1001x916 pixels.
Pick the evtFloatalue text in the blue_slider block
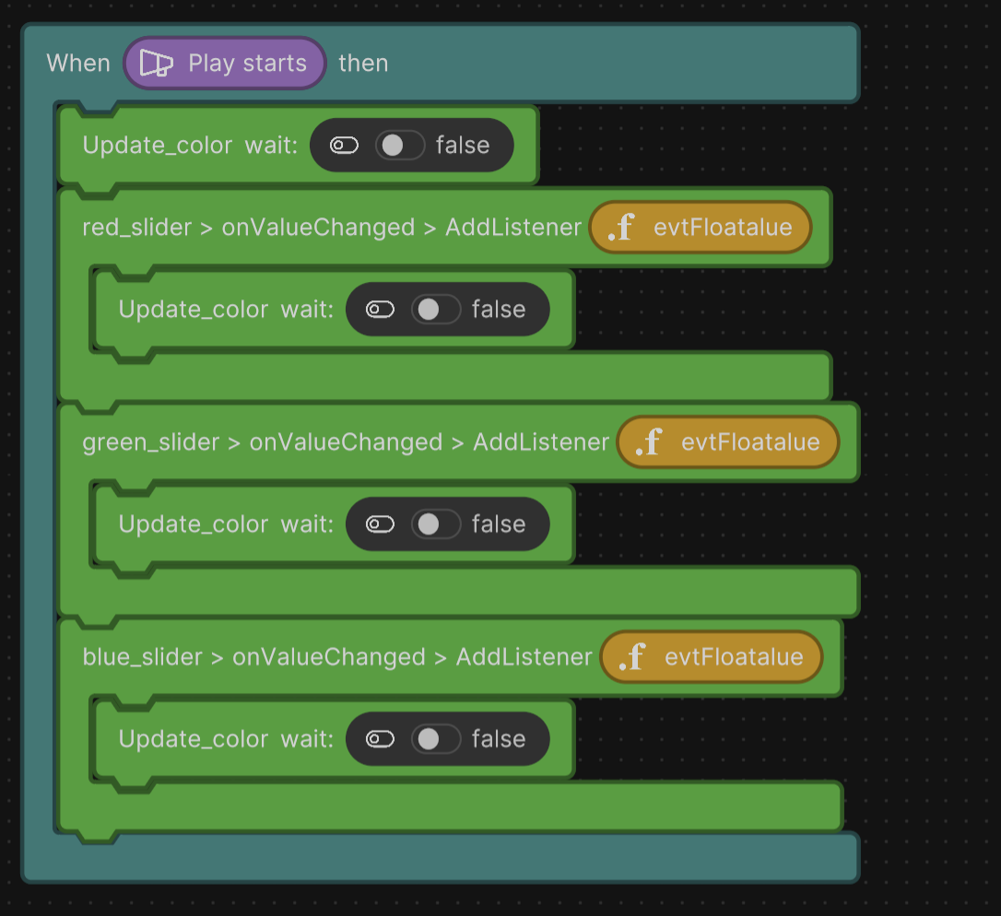coord(734,657)
